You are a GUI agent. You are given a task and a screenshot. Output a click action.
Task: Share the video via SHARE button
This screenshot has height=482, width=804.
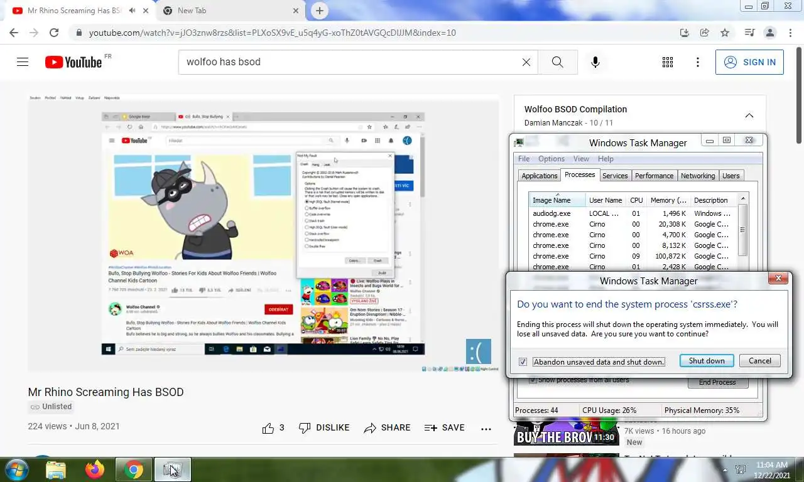point(387,427)
